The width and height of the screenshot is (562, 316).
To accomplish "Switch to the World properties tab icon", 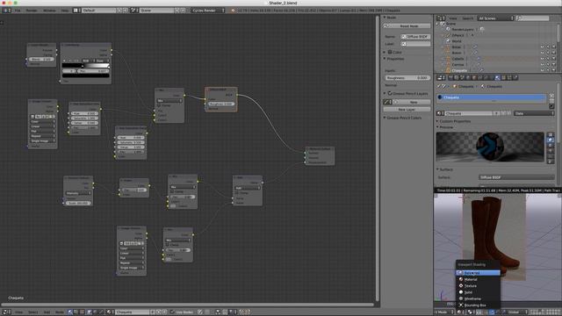I will [468, 77].
